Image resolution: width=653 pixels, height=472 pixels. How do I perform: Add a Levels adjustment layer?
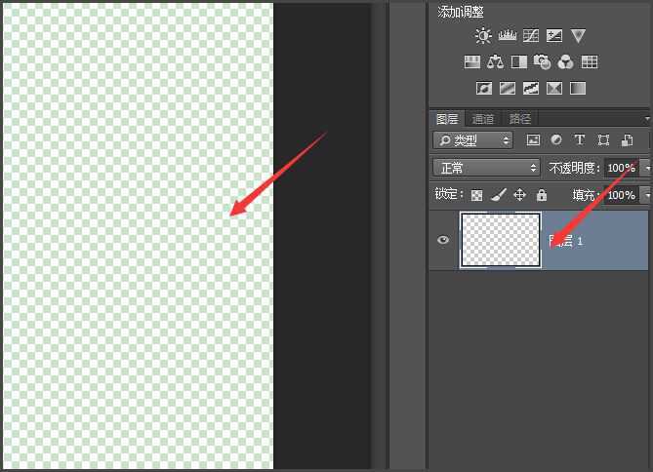[508, 36]
